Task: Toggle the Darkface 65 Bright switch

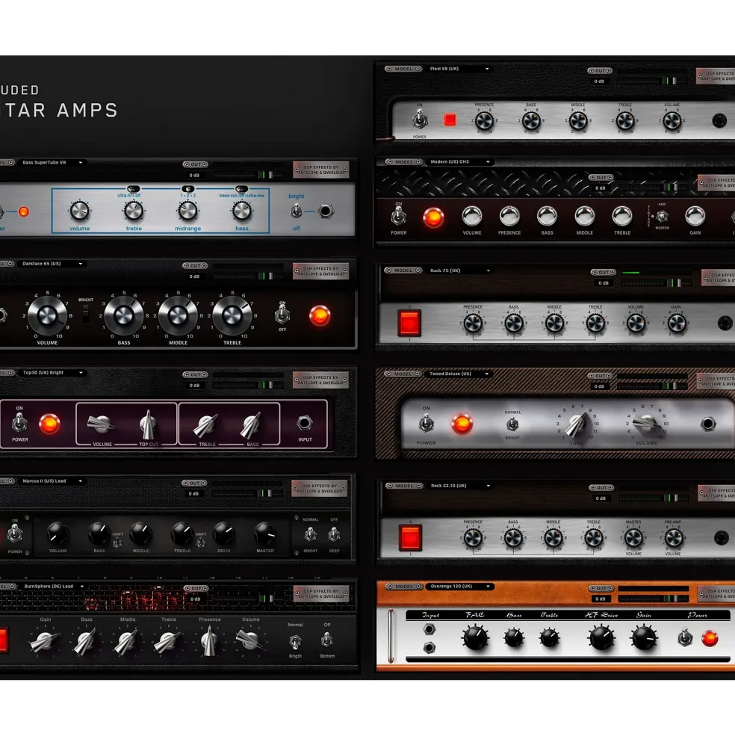Action: coord(85,314)
